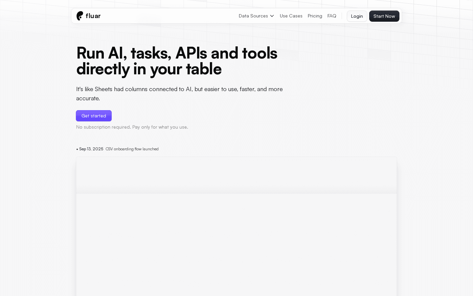The image size is (473, 296).
Task: View the FAQ section
Action: 332,16
